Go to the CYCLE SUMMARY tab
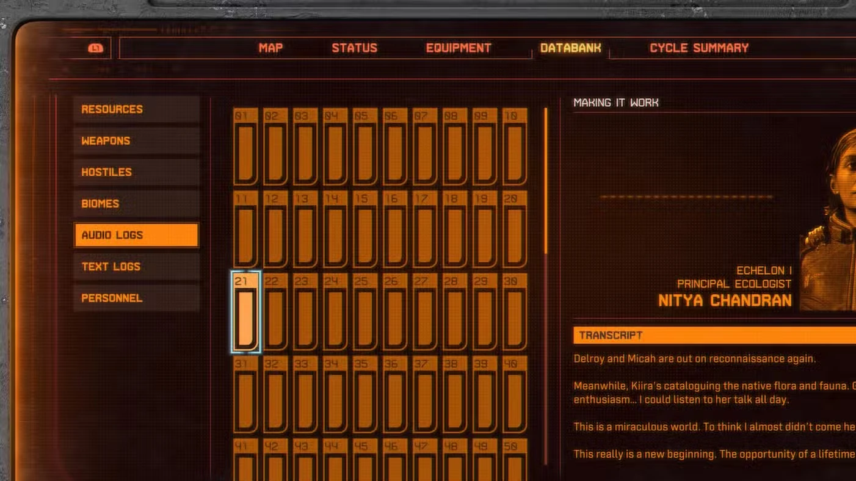The width and height of the screenshot is (856, 481). 699,48
